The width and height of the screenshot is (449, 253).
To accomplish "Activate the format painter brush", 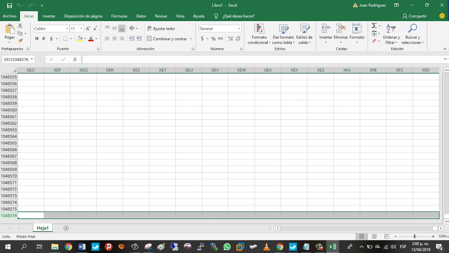I will click(20, 41).
